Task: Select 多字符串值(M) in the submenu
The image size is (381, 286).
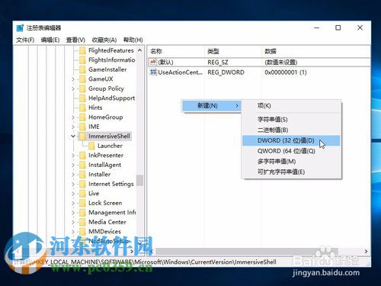Action: 291,162
